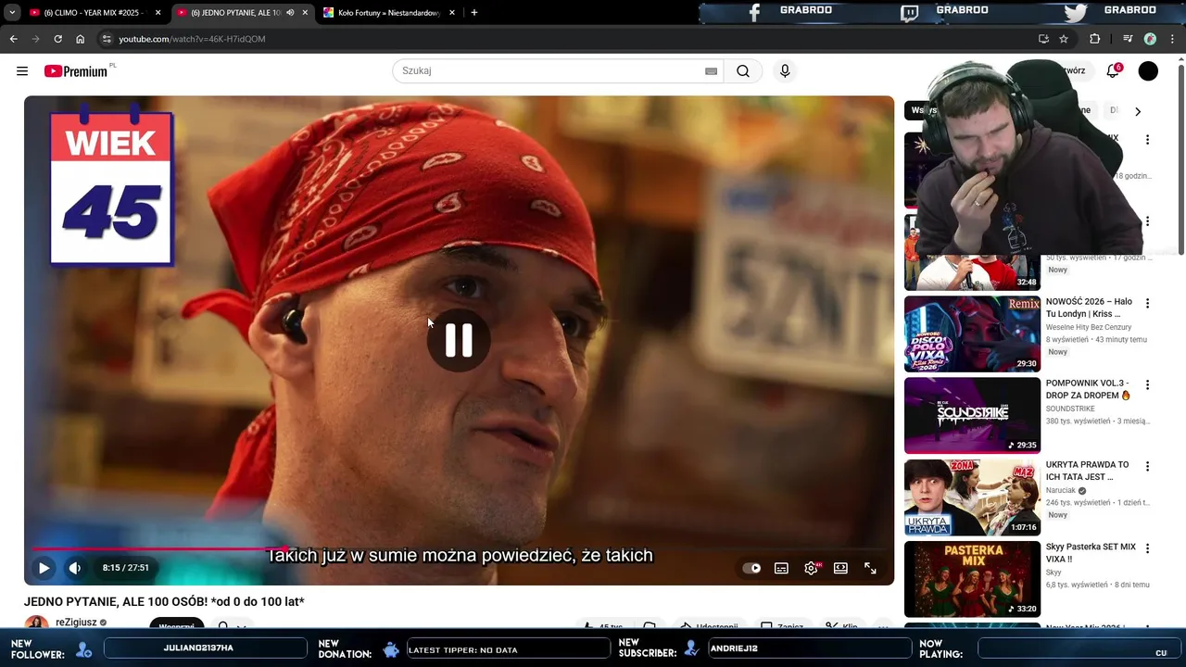
Task: Click the video title JEDNO PYTANIE, ALE 100 OSÓB
Action: tap(164, 602)
